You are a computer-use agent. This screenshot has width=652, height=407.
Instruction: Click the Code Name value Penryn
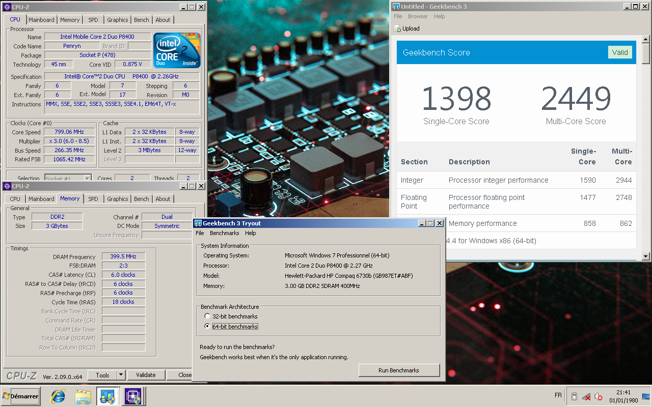tap(72, 46)
